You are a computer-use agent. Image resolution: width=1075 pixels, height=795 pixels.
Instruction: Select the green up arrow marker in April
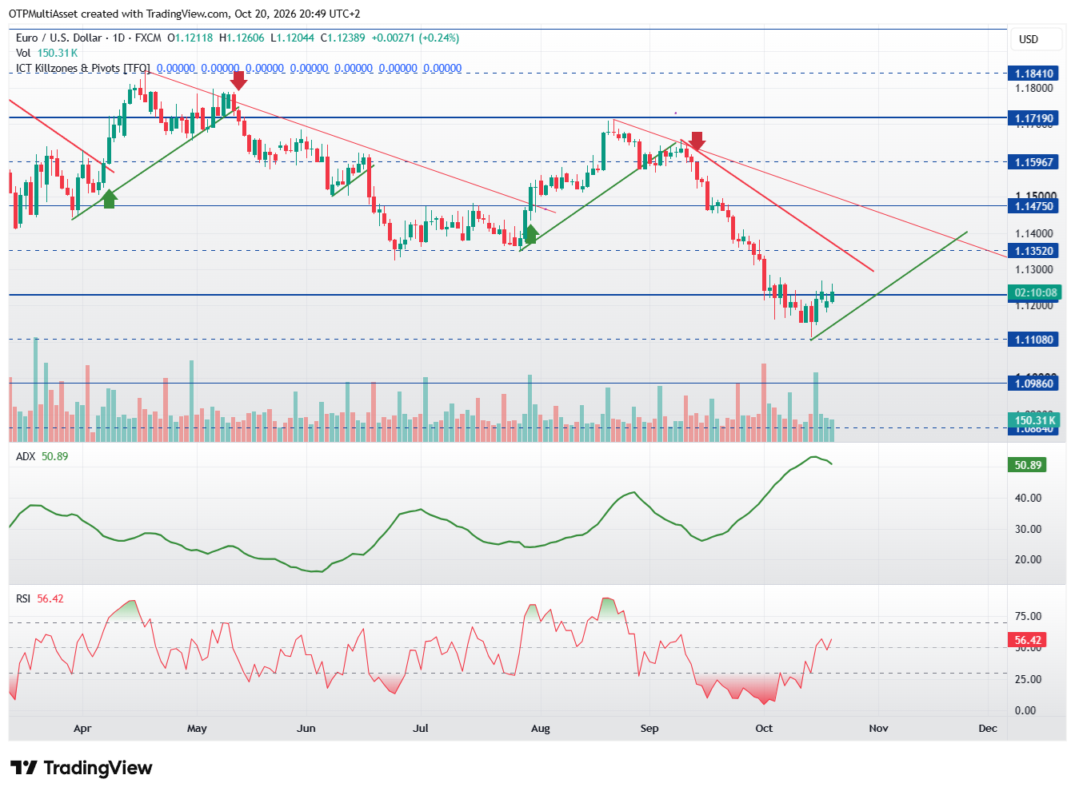110,199
